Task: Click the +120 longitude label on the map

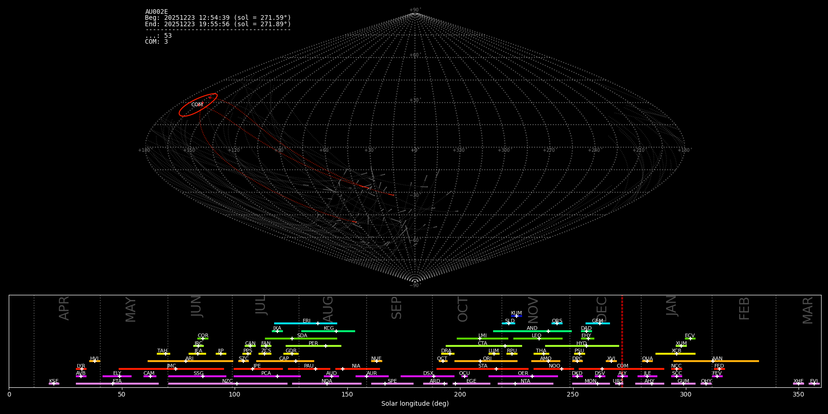Action: [x=234, y=150]
